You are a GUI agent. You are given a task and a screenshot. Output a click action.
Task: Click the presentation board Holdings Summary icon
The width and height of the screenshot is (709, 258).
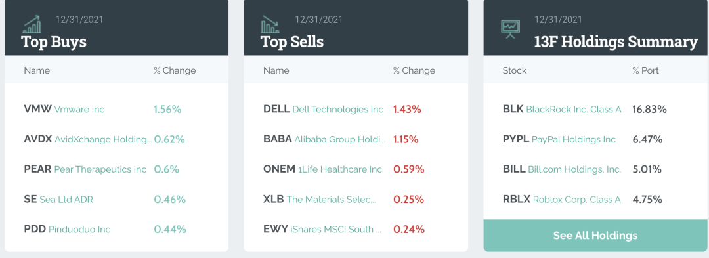coord(510,28)
